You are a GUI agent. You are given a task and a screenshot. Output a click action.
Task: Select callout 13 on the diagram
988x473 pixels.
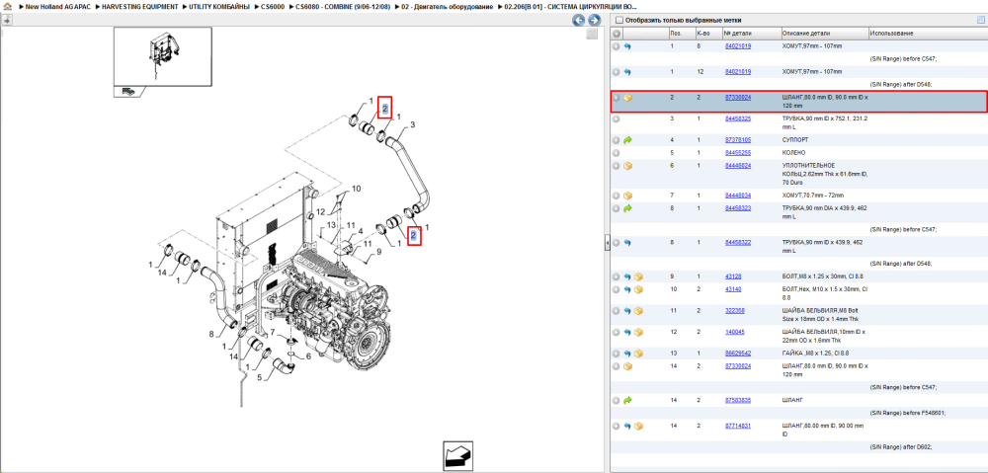(331, 225)
